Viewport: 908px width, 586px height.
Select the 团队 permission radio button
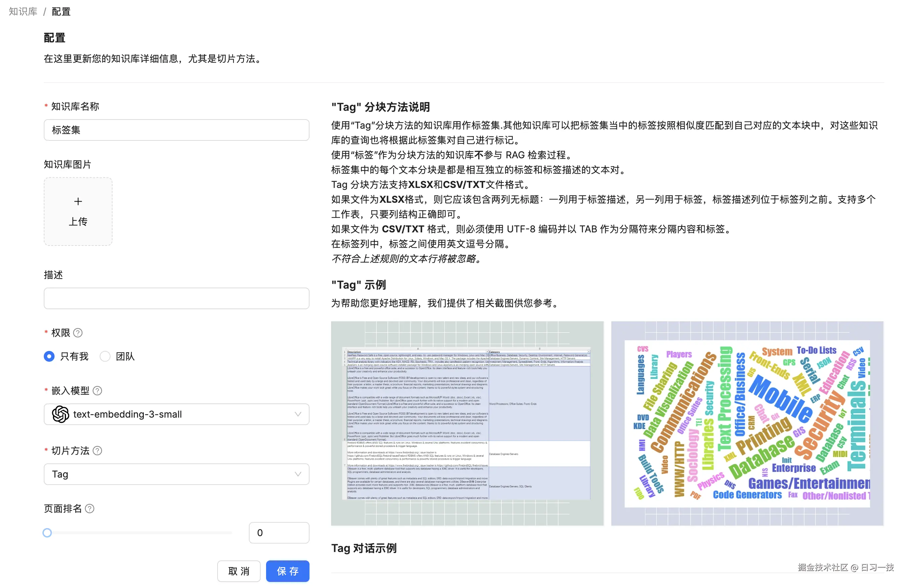(x=105, y=357)
